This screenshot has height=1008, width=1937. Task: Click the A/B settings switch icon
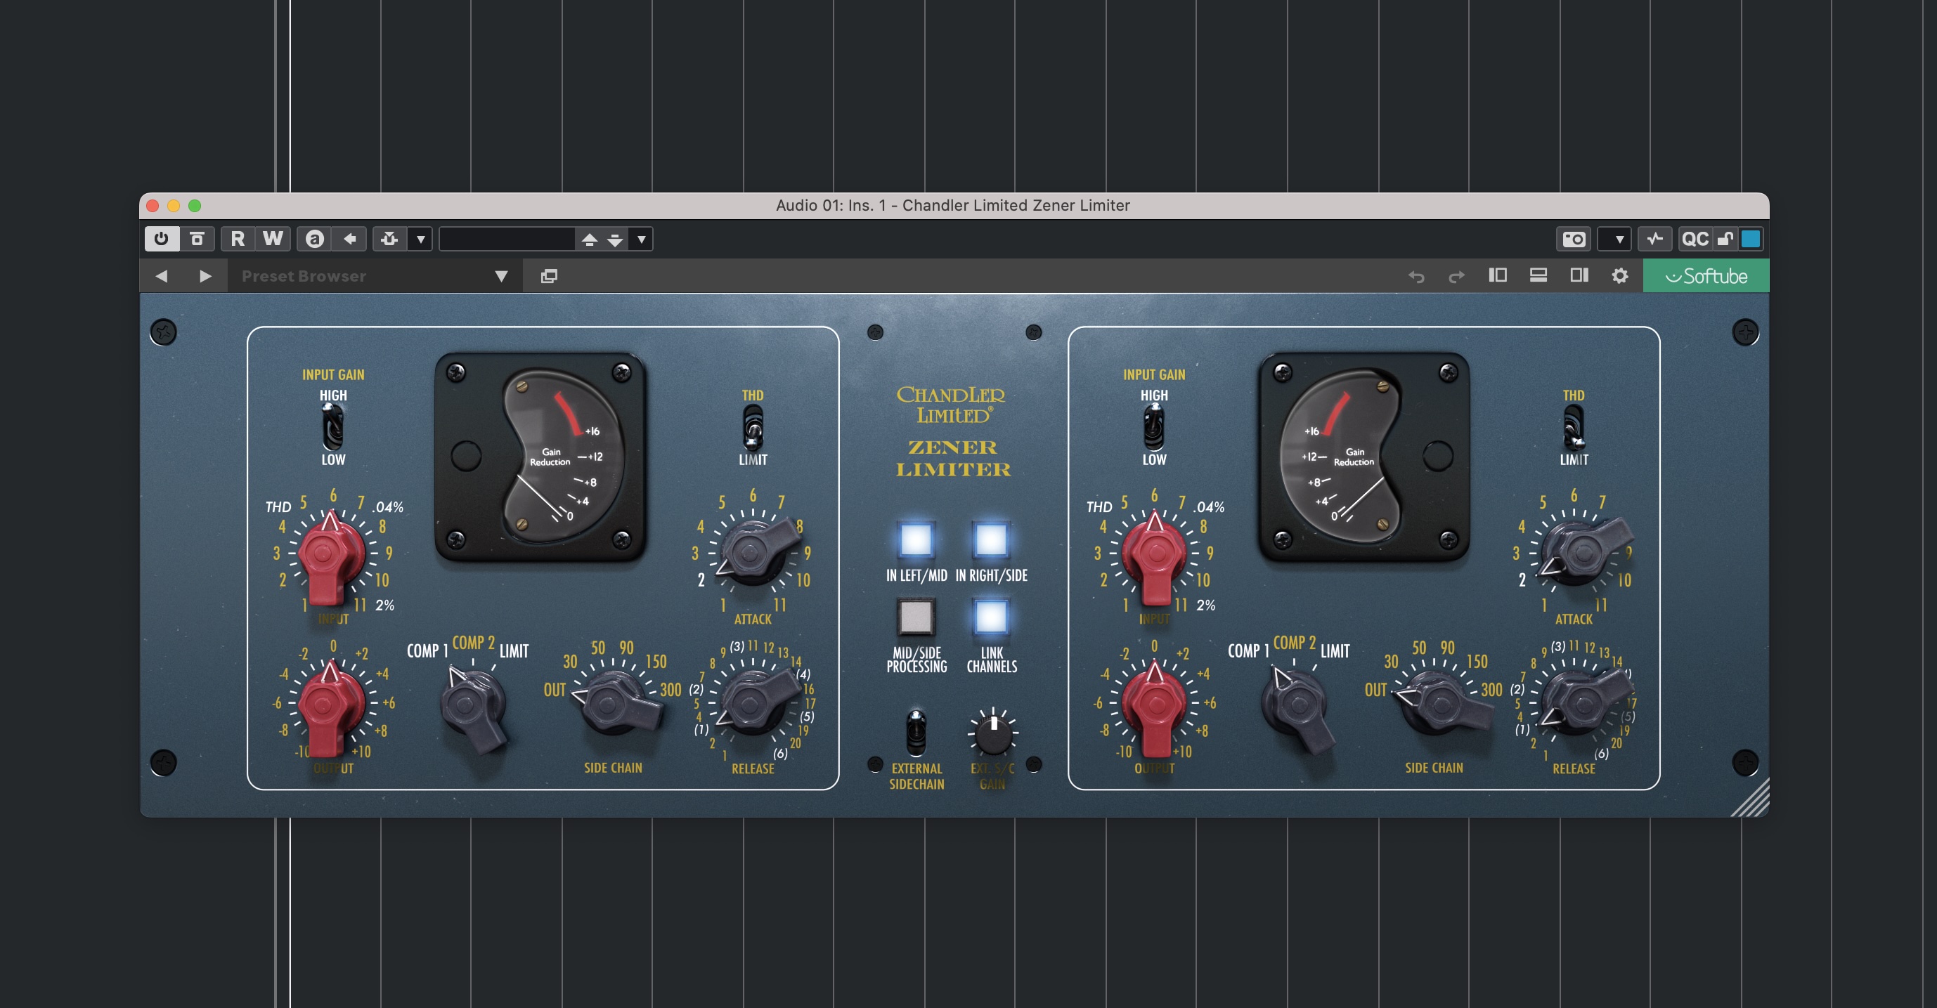pos(314,239)
